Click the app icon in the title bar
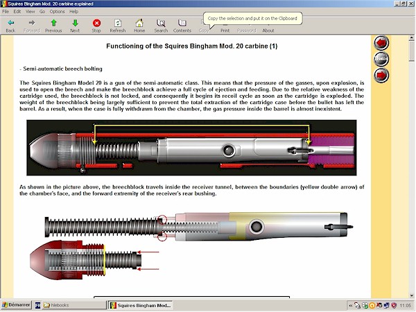The height and width of the screenshot is (312, 416). point(3,3)
